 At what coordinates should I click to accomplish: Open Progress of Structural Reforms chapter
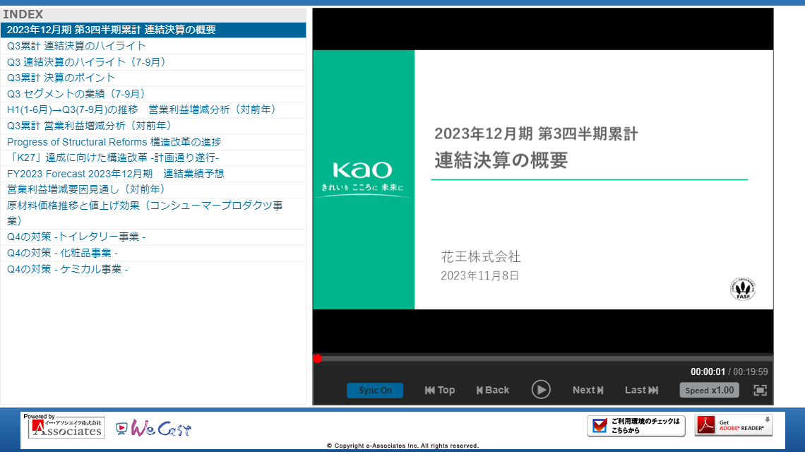point(114,142)
